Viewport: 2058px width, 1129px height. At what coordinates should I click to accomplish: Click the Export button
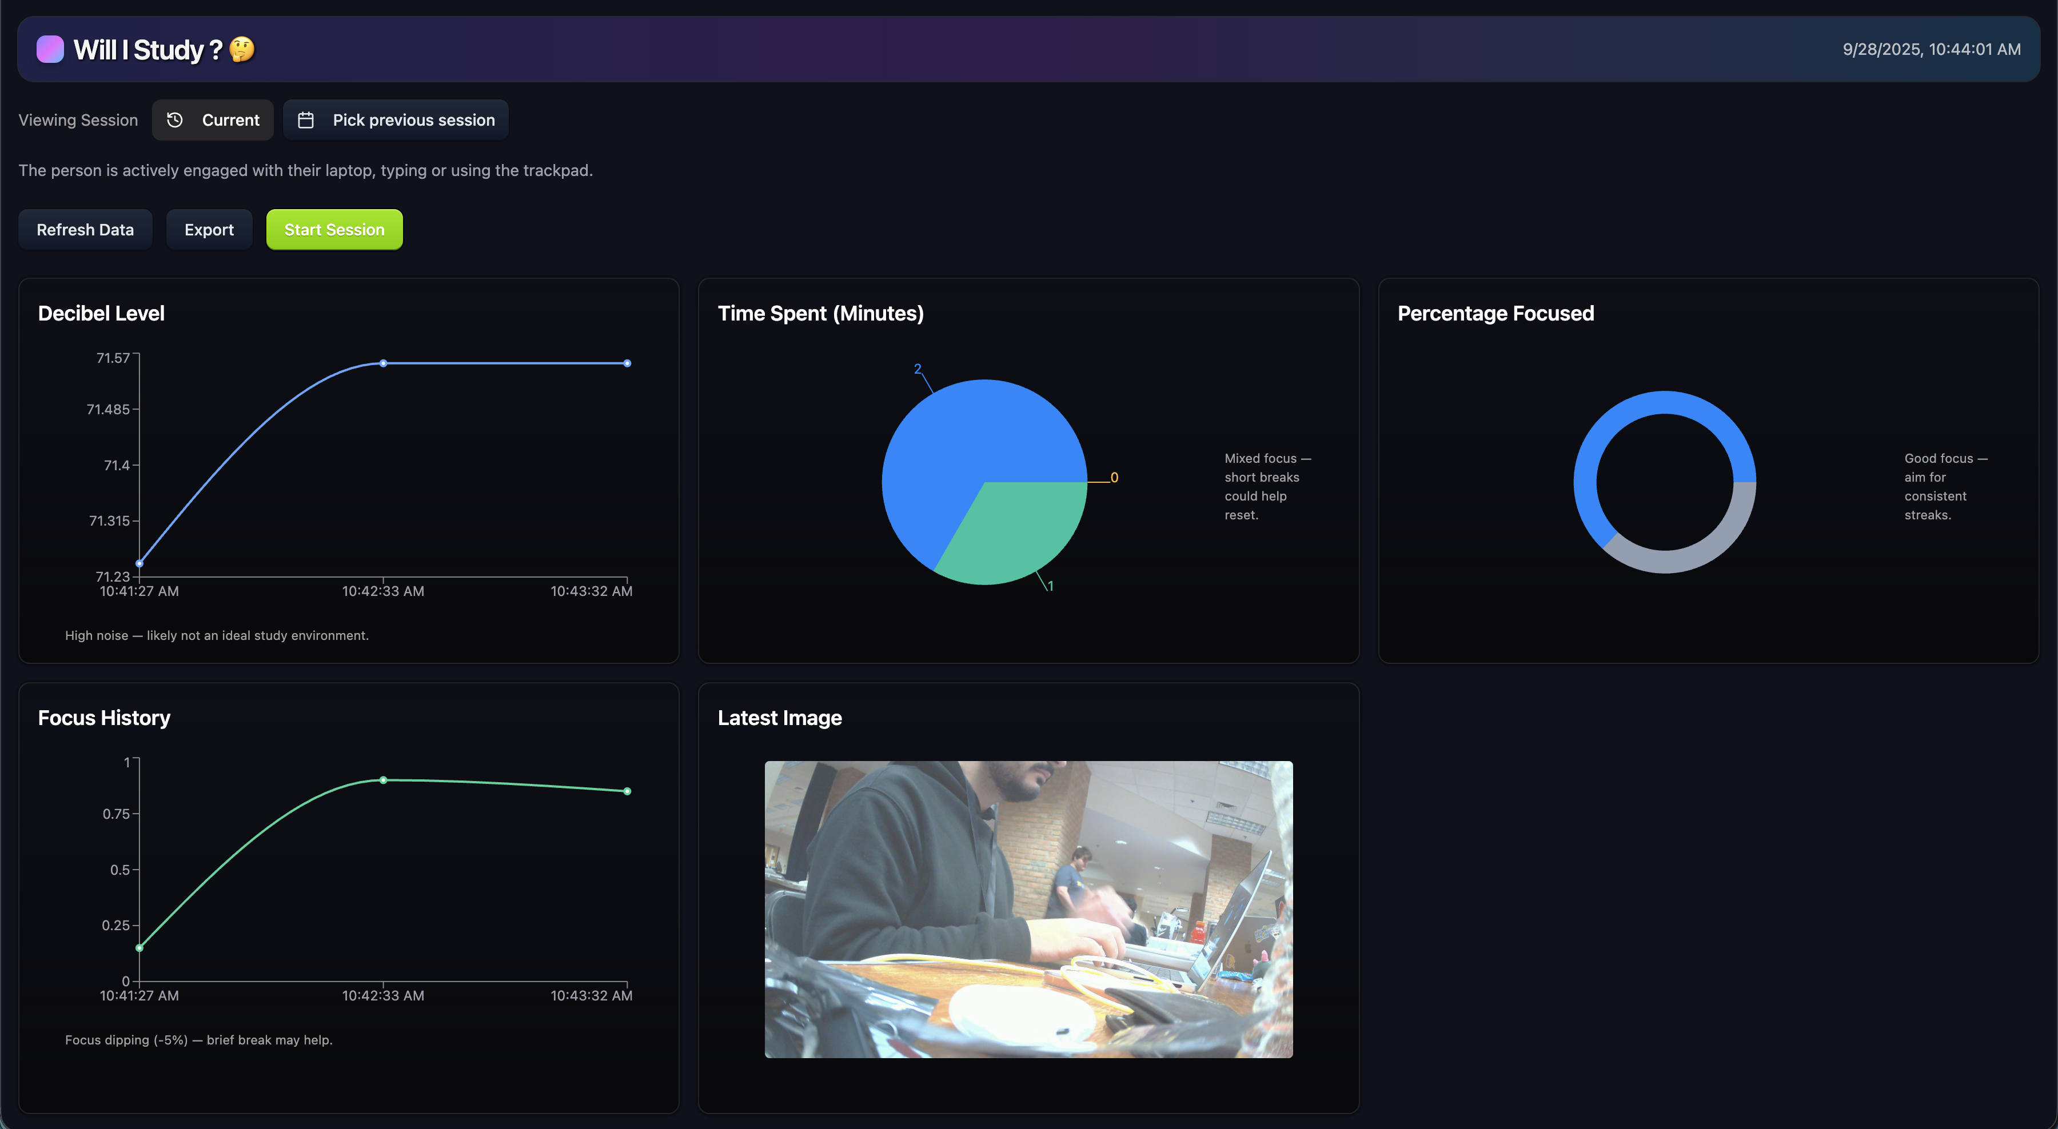coord(209,230)
